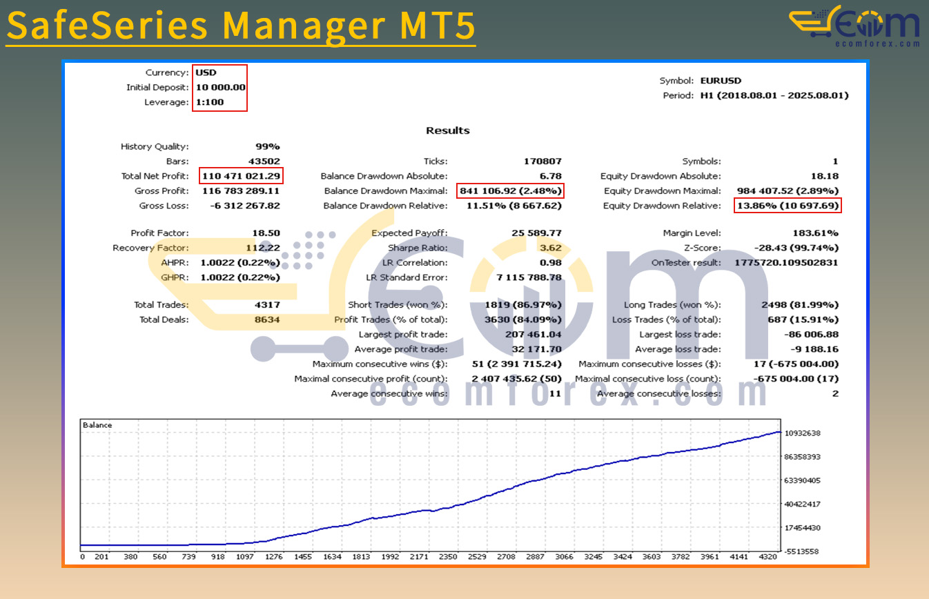Select the Symbols value 1
The width and height of the screenshot is (929, 599).
pos(836,161)
